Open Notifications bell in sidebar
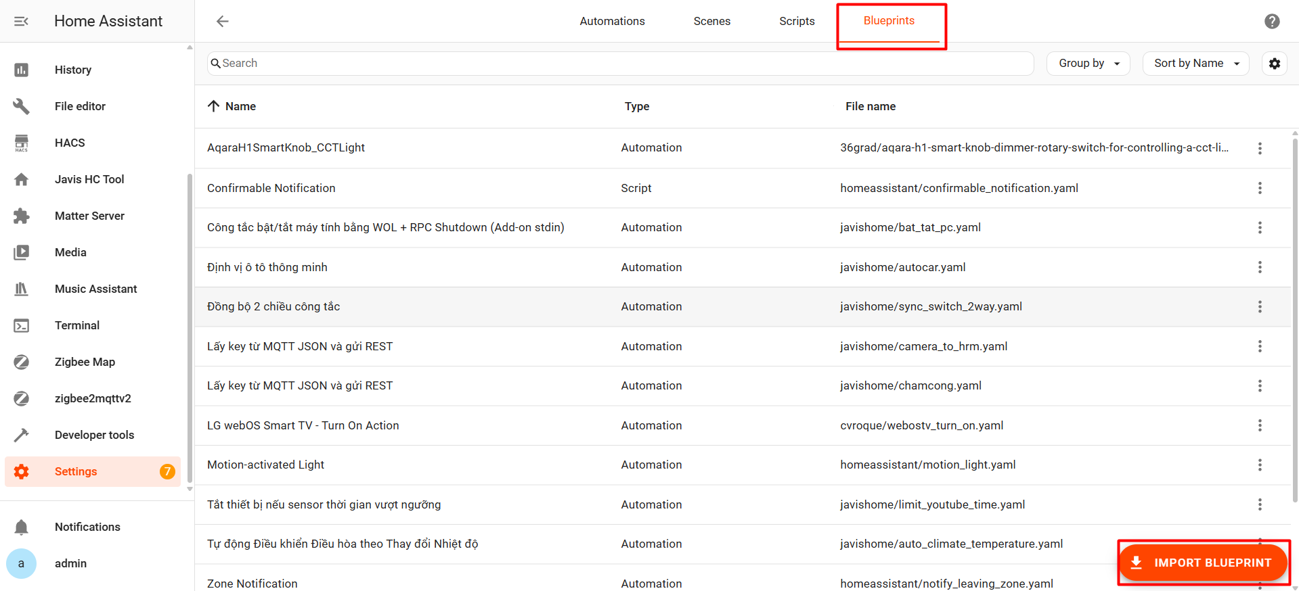1299x591 pixels. (x=87, y=527)
